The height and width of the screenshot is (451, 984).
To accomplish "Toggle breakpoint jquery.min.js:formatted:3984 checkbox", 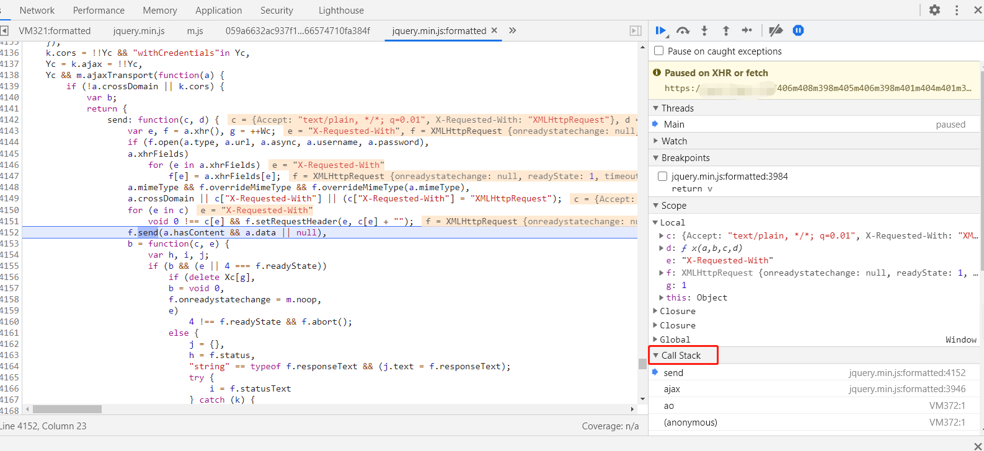I will click(663, 177).
